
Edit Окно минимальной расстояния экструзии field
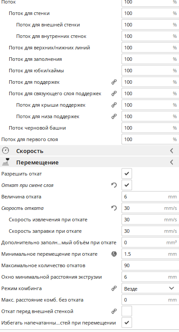coord(150,277)
